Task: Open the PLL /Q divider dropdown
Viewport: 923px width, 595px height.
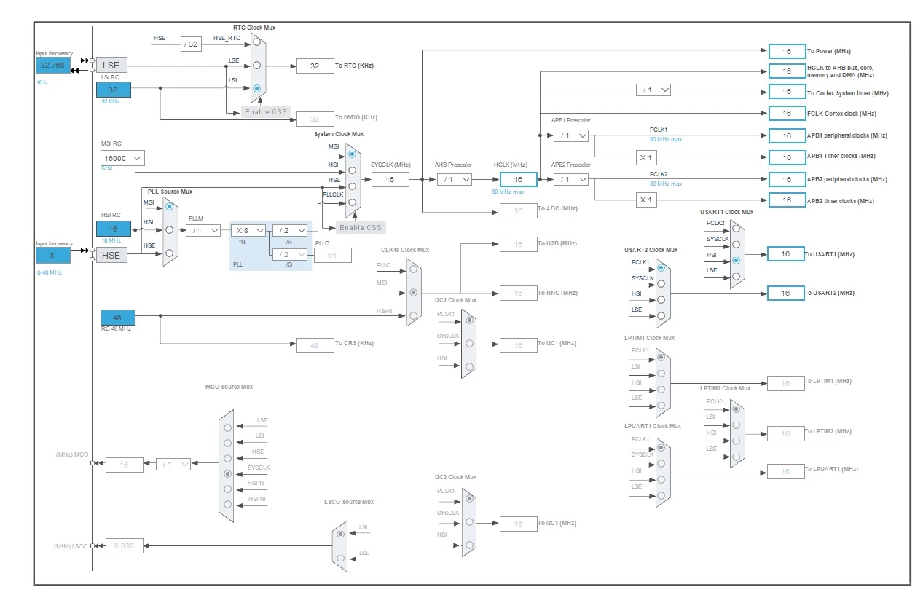Action: tap(289, 254)
